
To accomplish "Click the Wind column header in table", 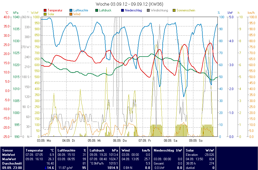I will (125, 150).
